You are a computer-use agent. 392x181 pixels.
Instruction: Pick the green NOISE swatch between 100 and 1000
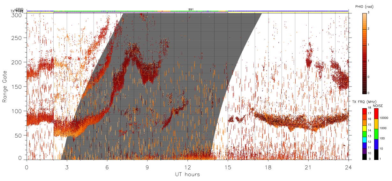coord(376,134)
